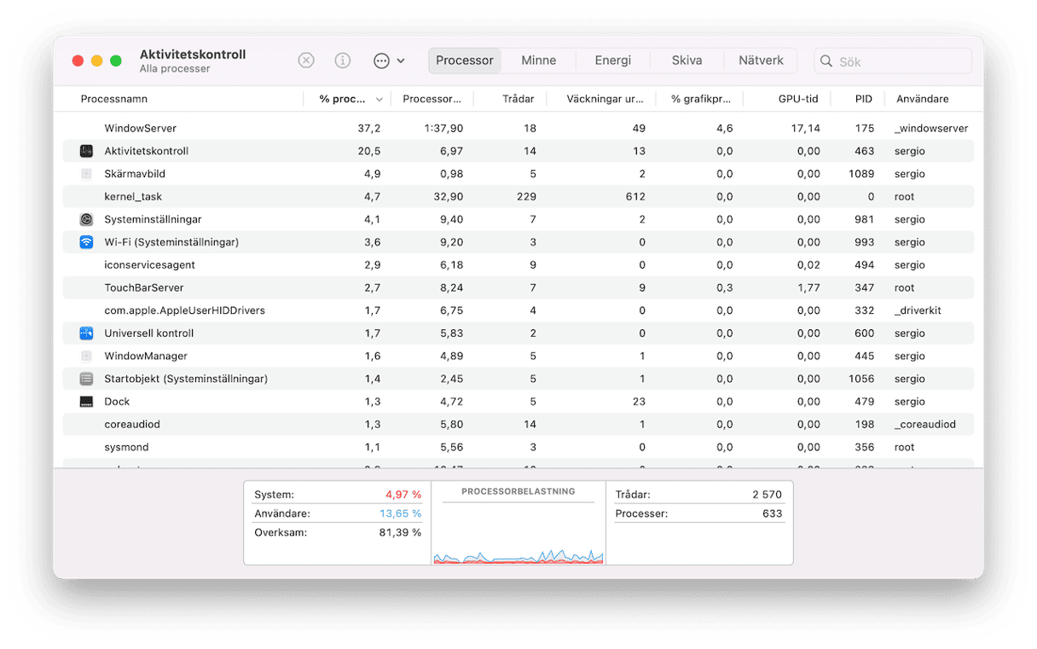Viewport: 1037px width, 649px height.
Task: Click the stop process (X) toolbar icon
Action: point(306,61)
